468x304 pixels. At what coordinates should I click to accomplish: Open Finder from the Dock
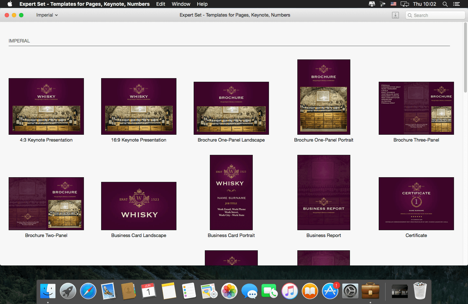[48, 291]
